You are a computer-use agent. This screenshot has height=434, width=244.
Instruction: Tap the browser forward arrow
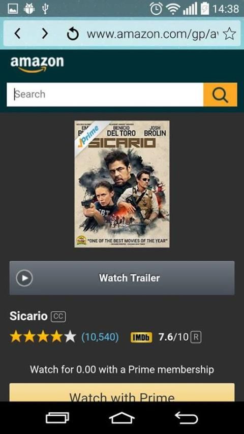(45, 34)
